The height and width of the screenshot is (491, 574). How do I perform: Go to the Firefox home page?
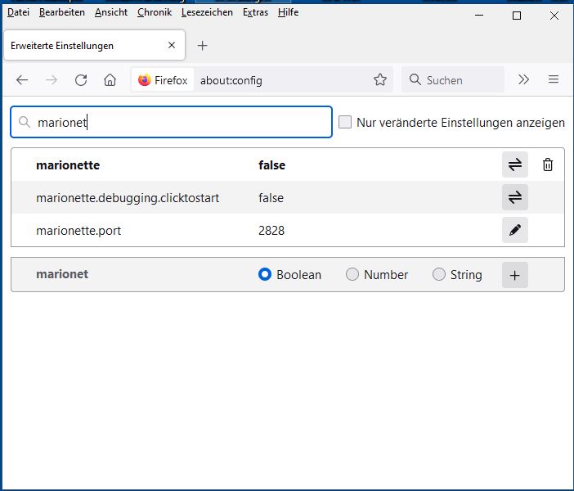(x=110, y=79)
